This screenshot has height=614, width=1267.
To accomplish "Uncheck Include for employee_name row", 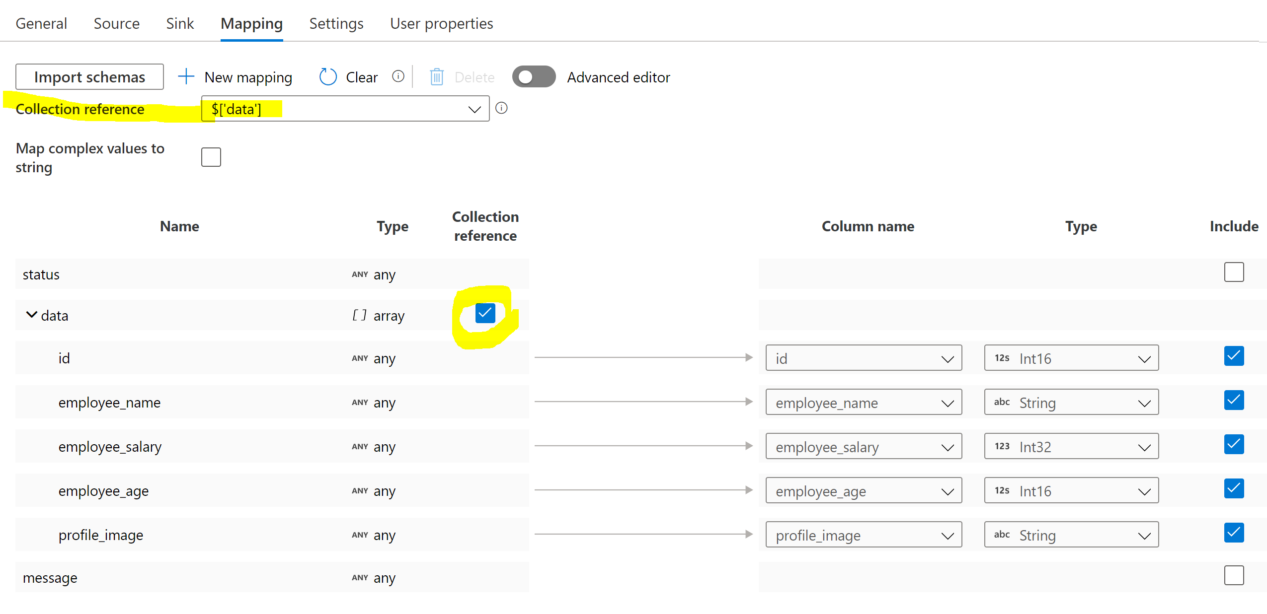I will pos(1234,400).
